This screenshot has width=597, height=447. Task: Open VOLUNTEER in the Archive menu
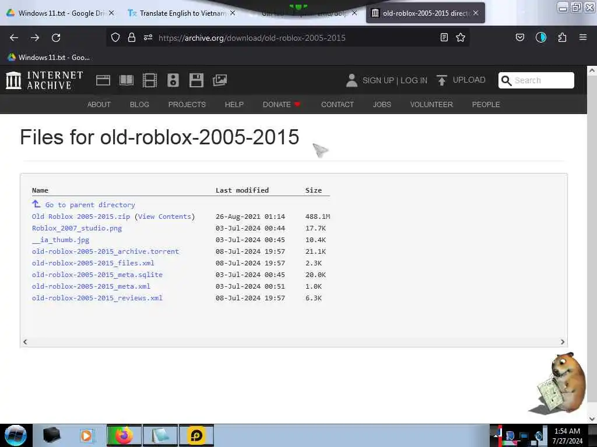[431, 105]
